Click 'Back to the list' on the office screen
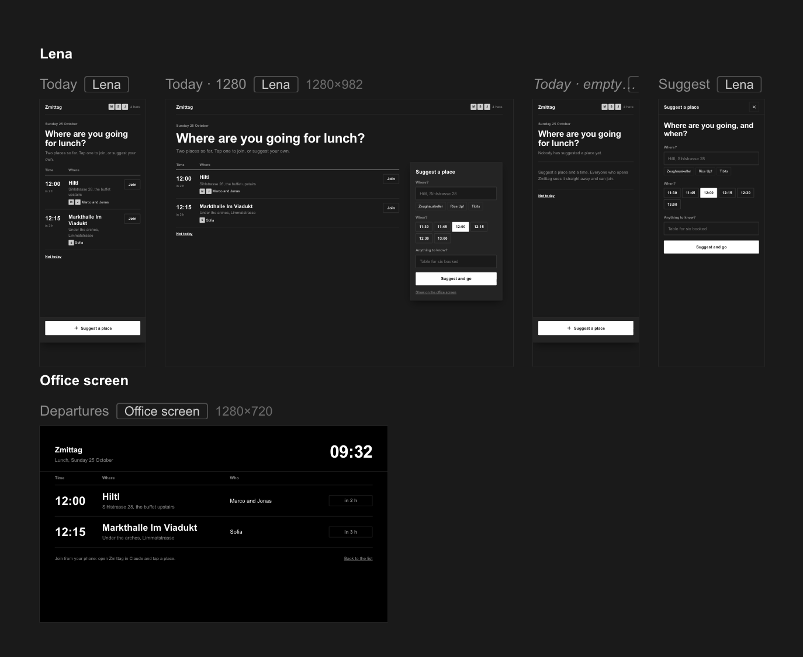803x657 pixels. click(358, 559)
